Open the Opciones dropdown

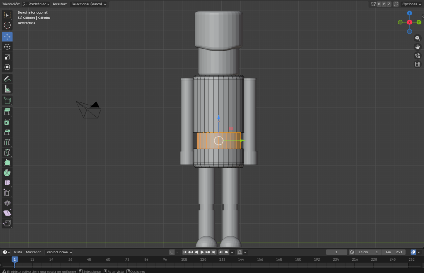tap(411, 4)
